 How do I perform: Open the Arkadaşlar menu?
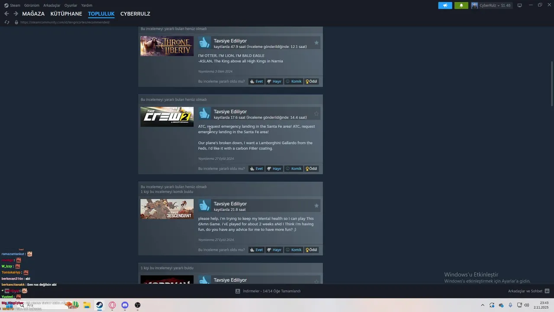tap(52, 5)
